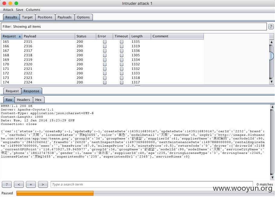Click length value 1317 in row 174

coord(136,82)
